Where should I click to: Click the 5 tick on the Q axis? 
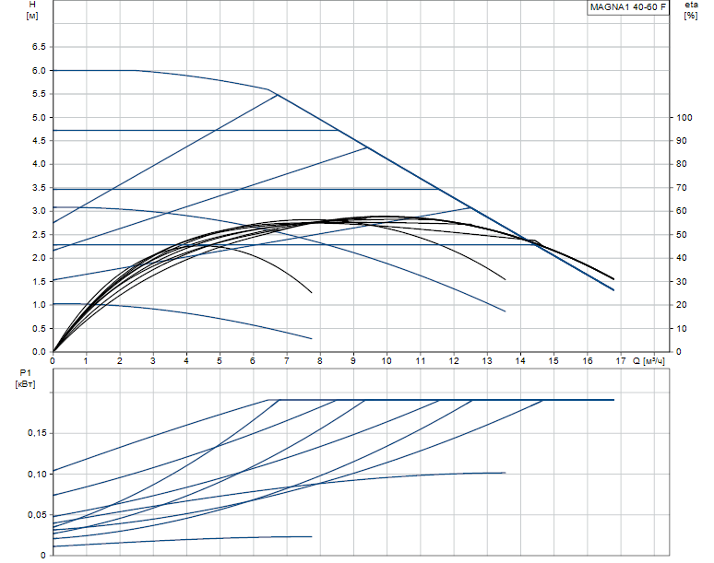220,361
